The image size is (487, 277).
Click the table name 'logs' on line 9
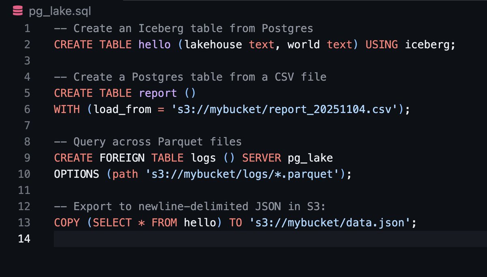pos(204,158)
